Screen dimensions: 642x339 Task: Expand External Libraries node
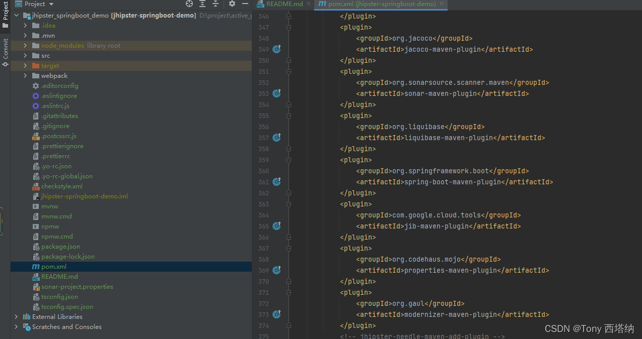[x=17, y=317]
